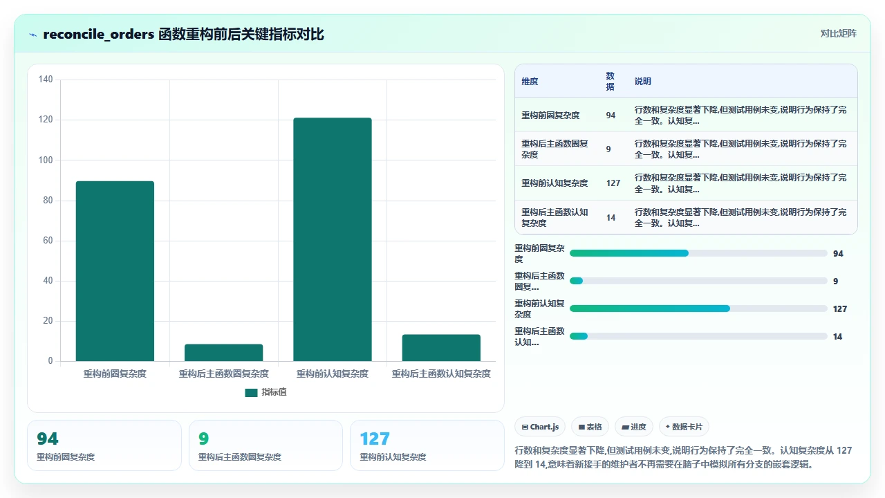Click table value 14
The height and width of the screenshot is (498, 885).
[x=611, y=218]
